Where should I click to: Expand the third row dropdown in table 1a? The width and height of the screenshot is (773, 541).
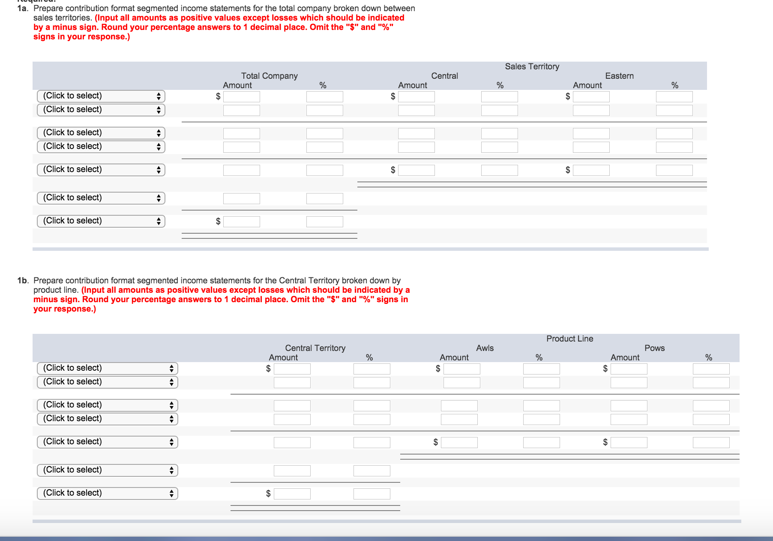[x=101, y=133]
